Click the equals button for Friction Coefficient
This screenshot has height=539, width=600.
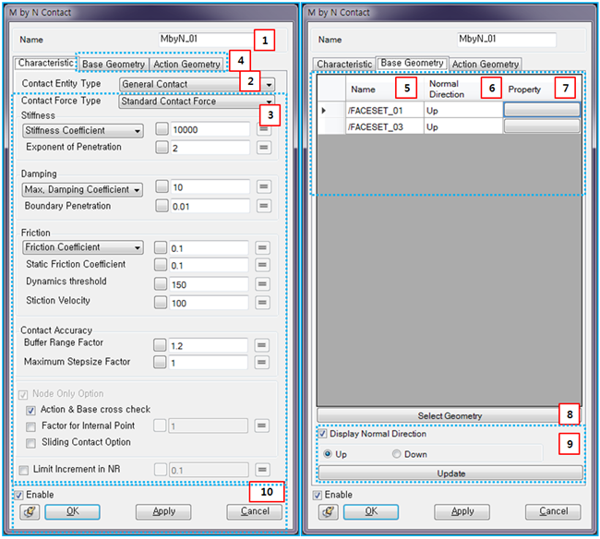pos(262,248)
